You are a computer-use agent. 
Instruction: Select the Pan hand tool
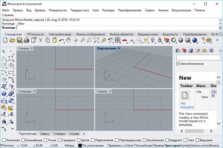(x=69, y=41)
